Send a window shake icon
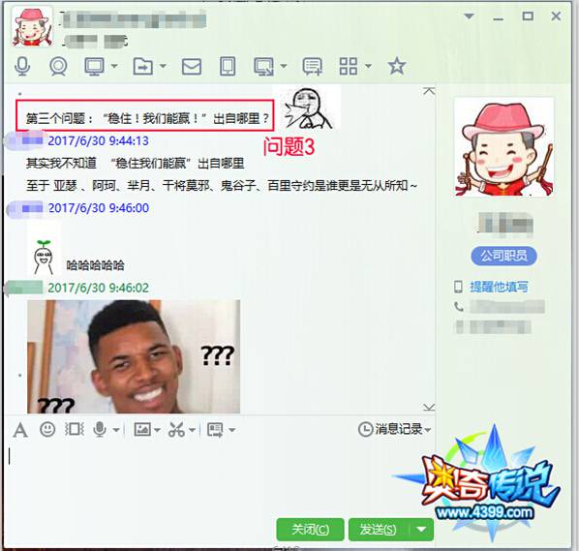 (x=75, y=430)
